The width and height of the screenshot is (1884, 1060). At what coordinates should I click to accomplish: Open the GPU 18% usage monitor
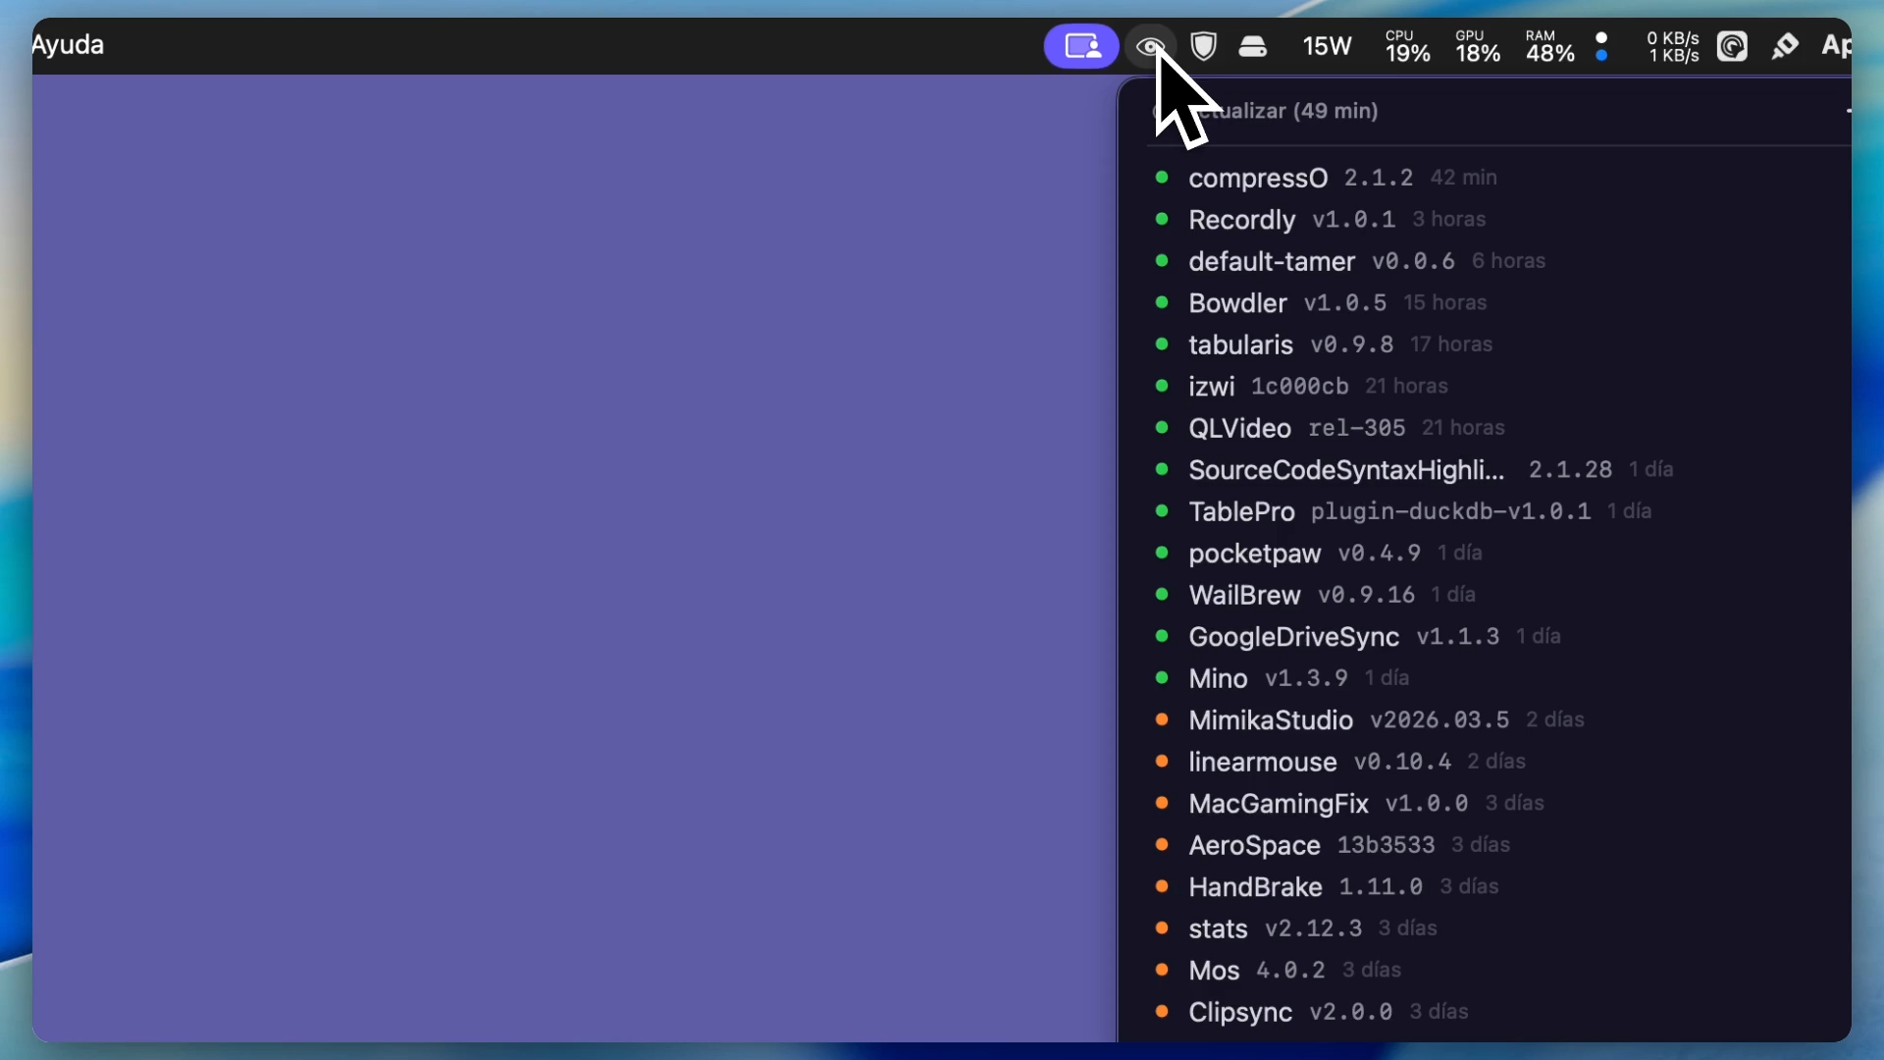[x=1477, y=46]
